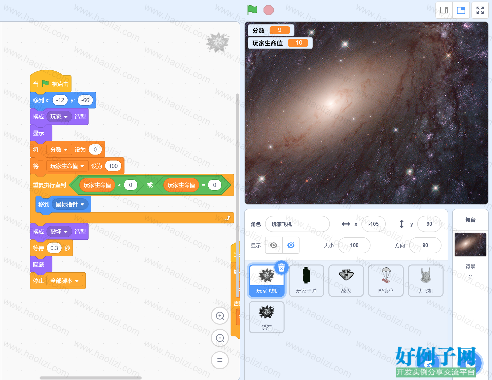Click the 玩家生命值 variable monitor on stage
The height and width of the screenshot is (380, 492).
pos(280,43)
